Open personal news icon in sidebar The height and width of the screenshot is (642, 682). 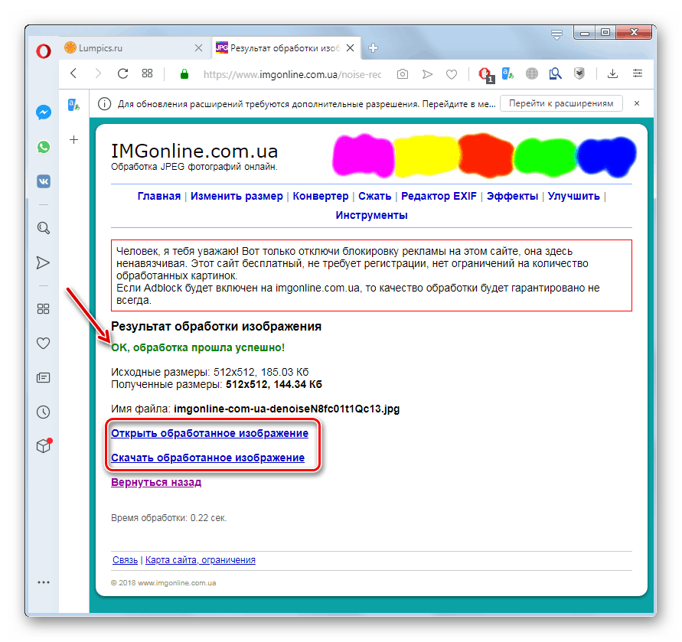(x=43, y=377)
